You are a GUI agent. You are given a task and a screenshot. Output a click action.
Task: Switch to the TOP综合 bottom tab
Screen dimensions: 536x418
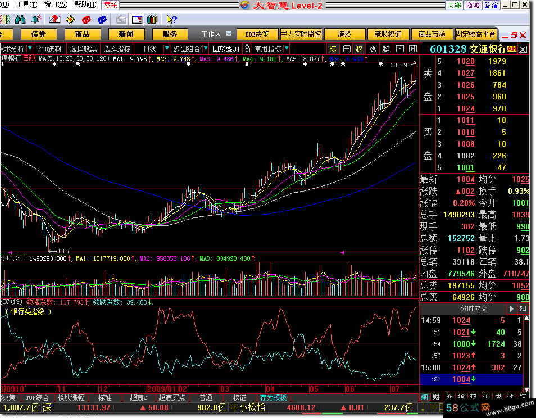coord(37,398)
